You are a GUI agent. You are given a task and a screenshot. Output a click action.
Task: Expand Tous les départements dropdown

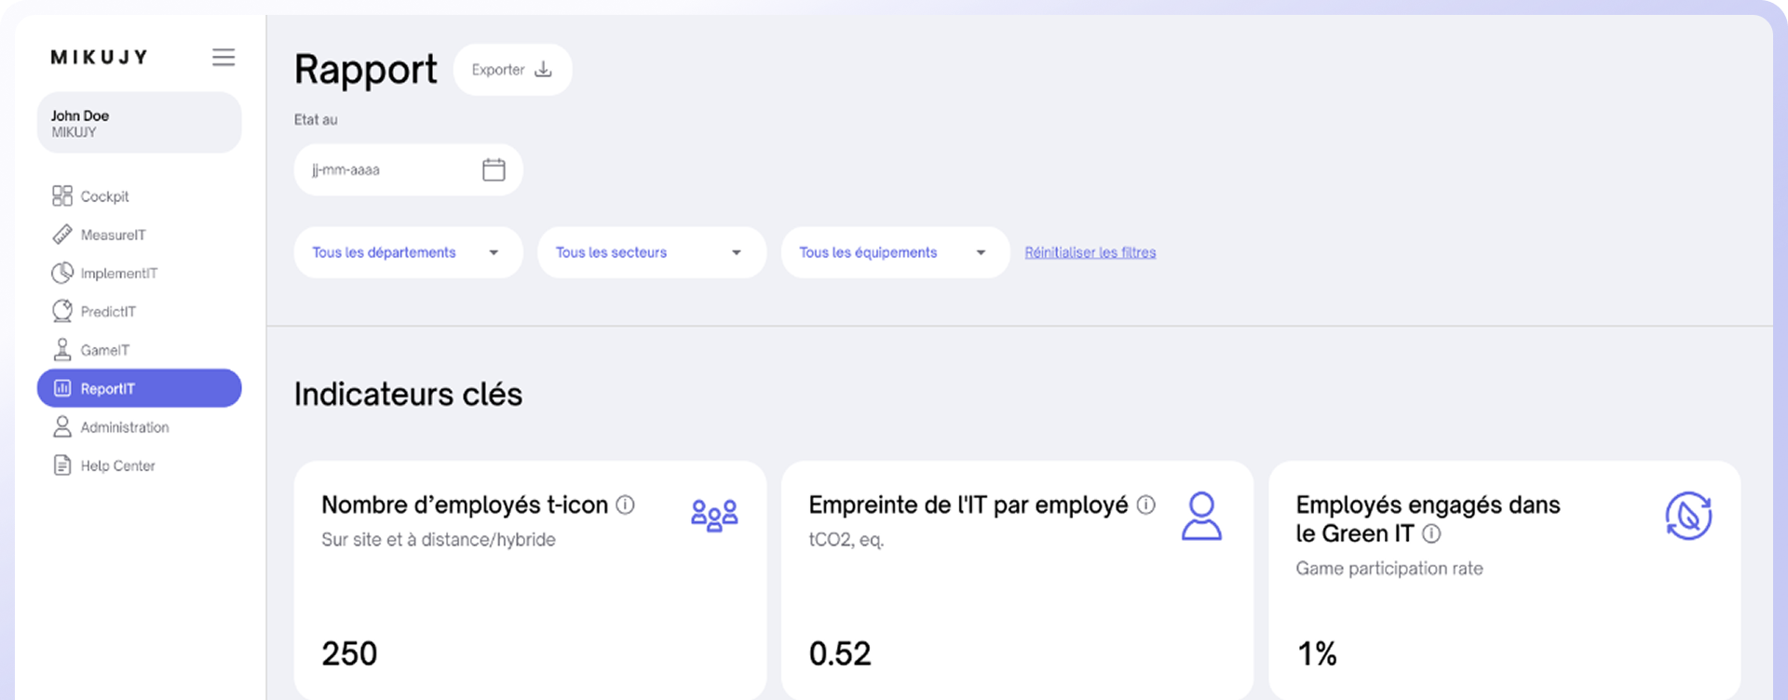(x=408, y=252)
